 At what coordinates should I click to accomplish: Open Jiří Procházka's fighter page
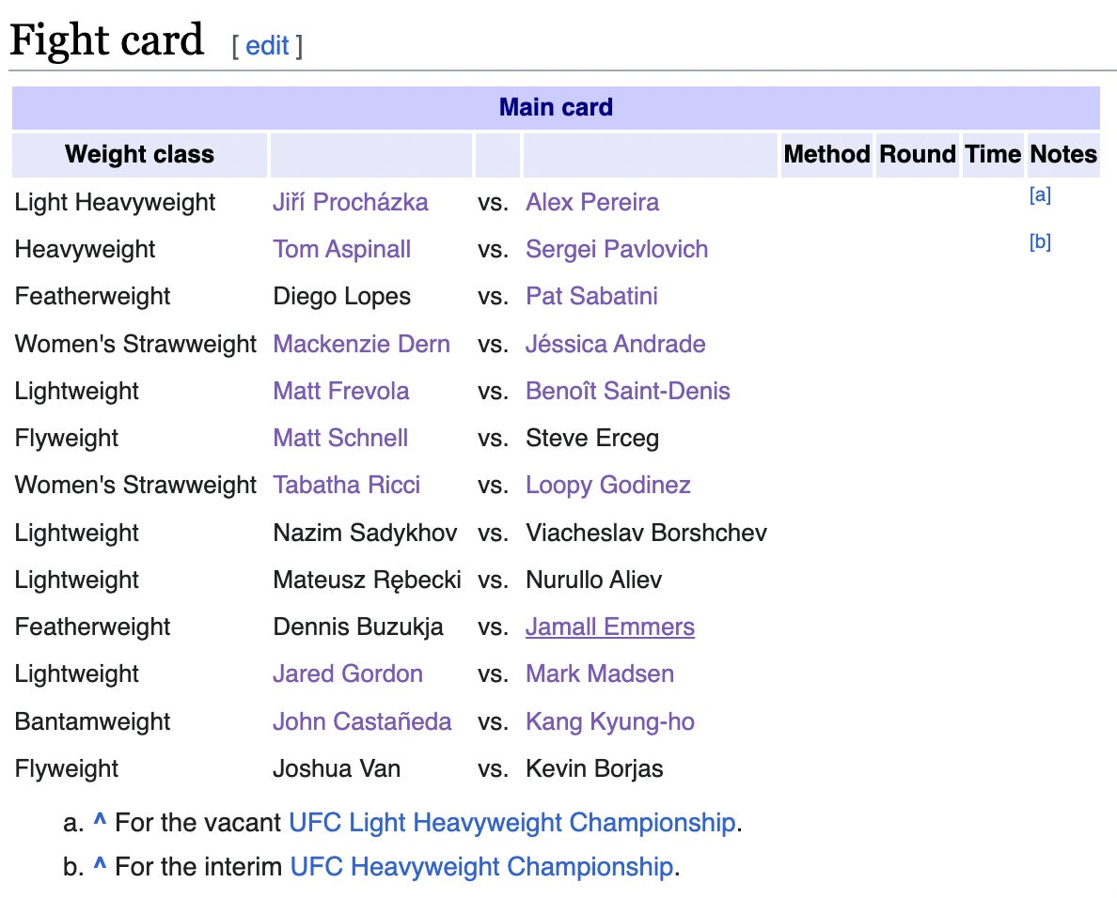350,202
